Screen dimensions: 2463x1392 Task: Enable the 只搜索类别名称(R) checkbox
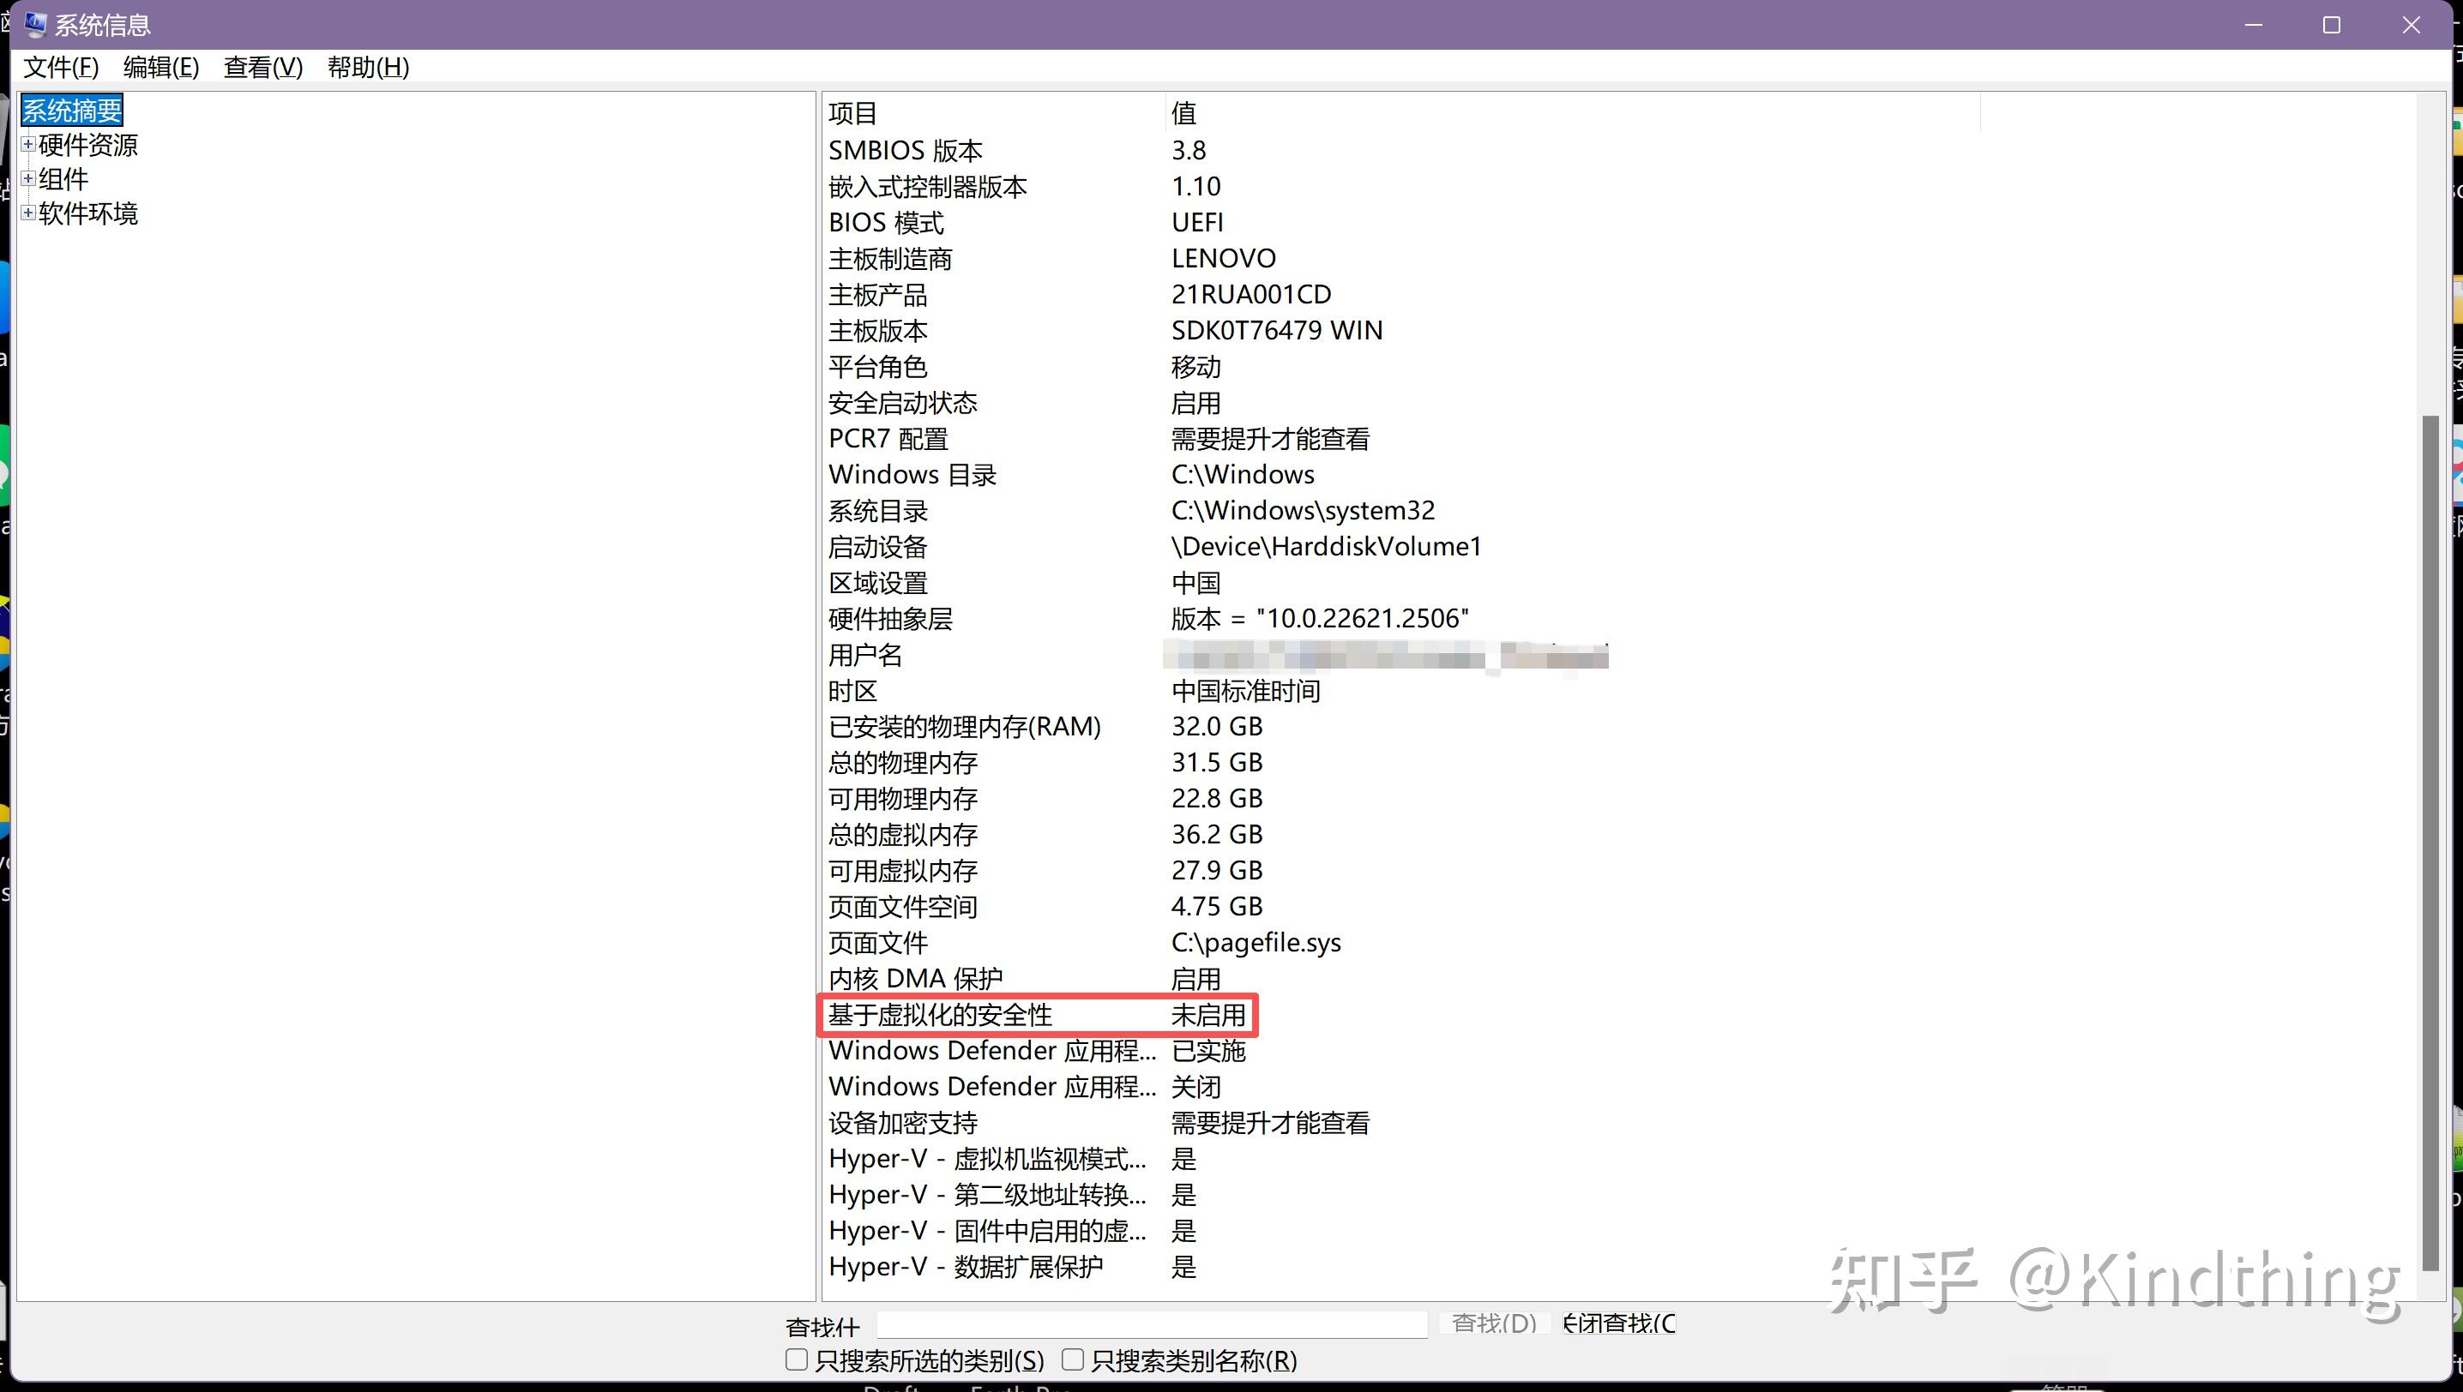(x=1072, y=1359)
